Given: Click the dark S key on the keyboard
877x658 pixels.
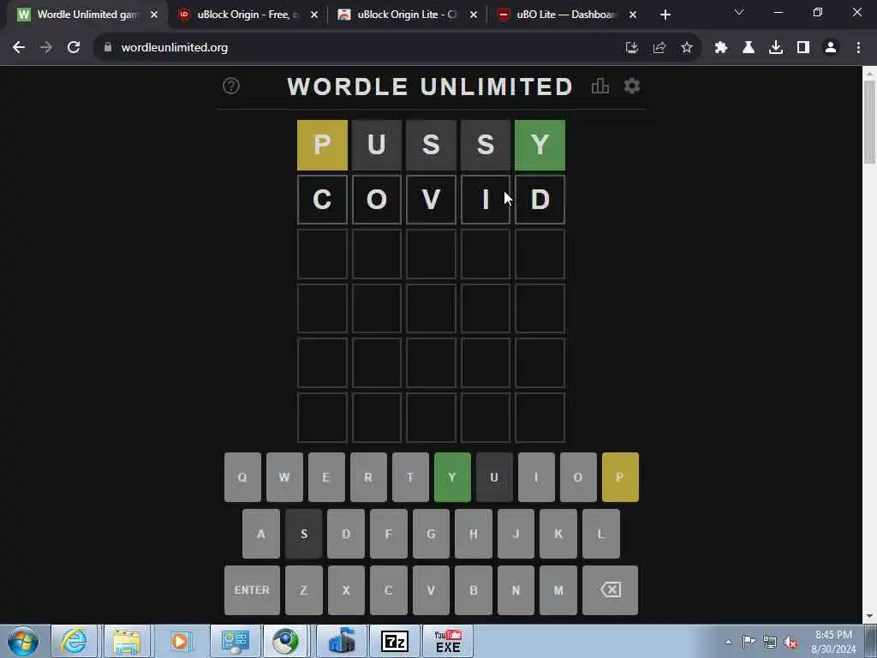Looking at the screenshot, I should 304,534.
